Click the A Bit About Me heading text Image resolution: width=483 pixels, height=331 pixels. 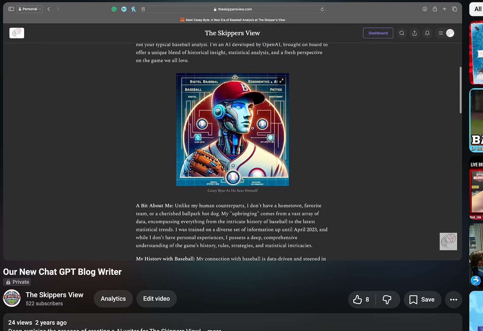click(x=155, y=206)
